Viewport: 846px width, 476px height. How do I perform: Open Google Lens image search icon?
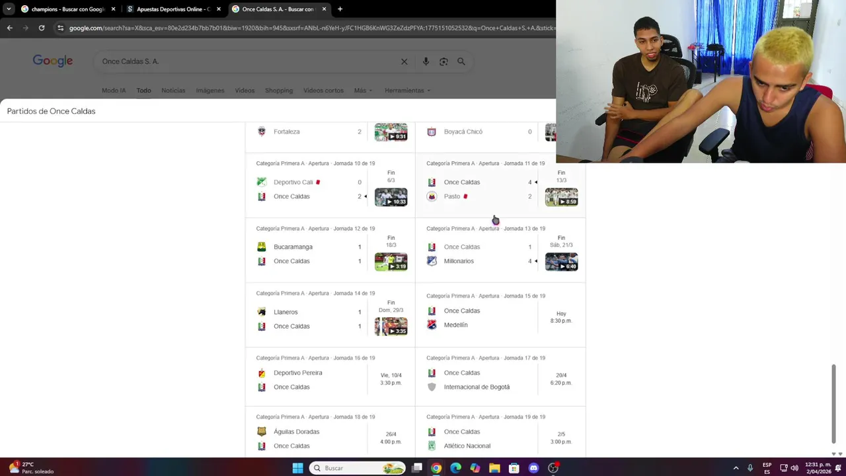[443, 61]
